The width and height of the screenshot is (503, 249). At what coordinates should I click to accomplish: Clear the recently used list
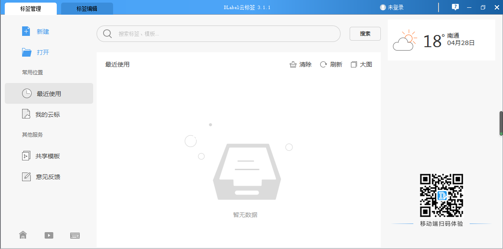301,64
